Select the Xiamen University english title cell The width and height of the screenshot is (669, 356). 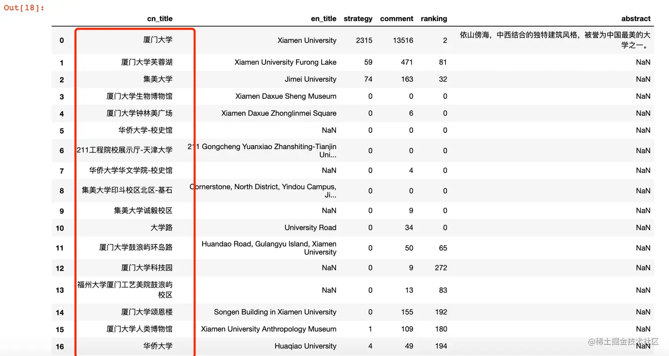click(307, 40)
